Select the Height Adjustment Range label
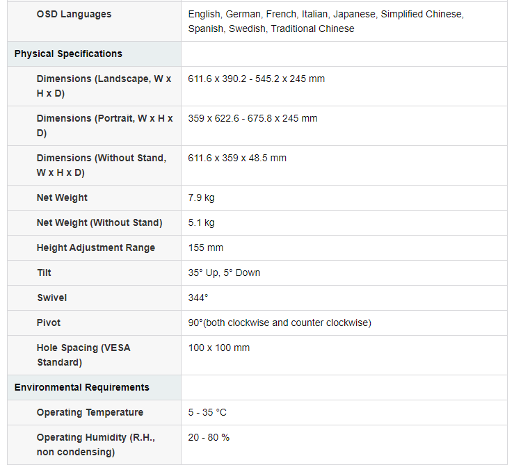The height and width of the screenshot is (465, 514). (x=96, y=247)
